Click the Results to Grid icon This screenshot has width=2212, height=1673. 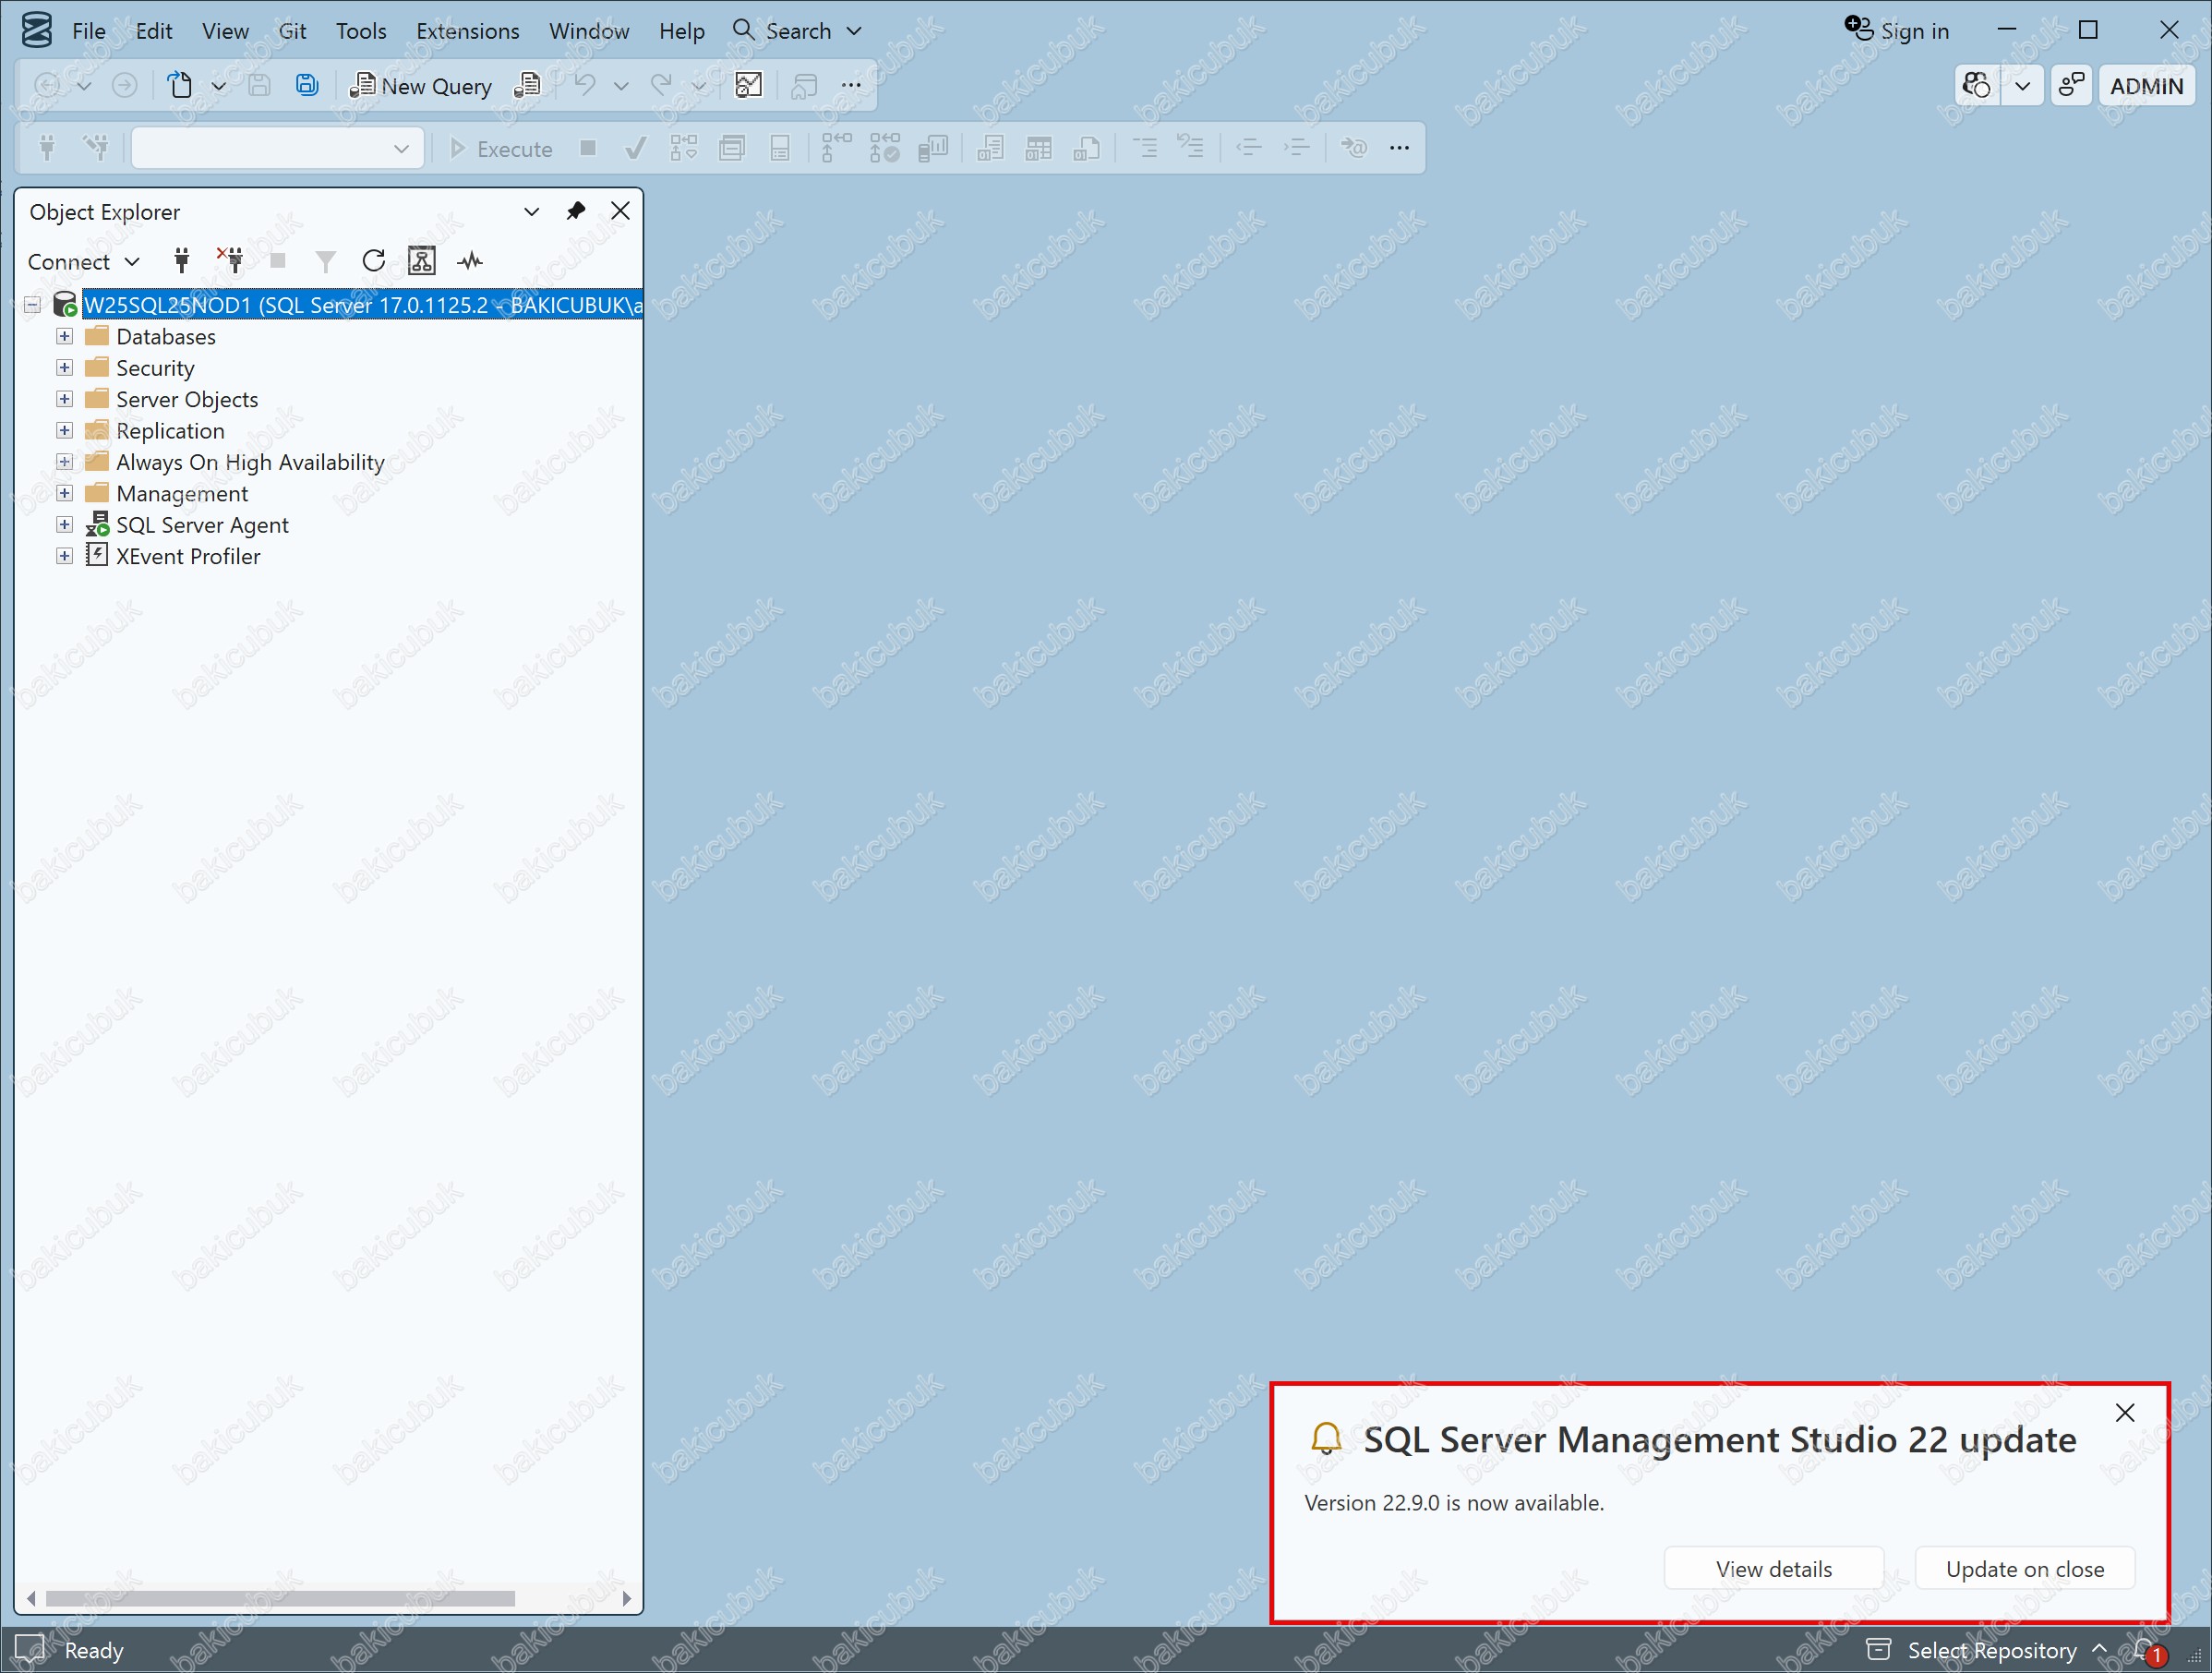[x=1039, y=149]
